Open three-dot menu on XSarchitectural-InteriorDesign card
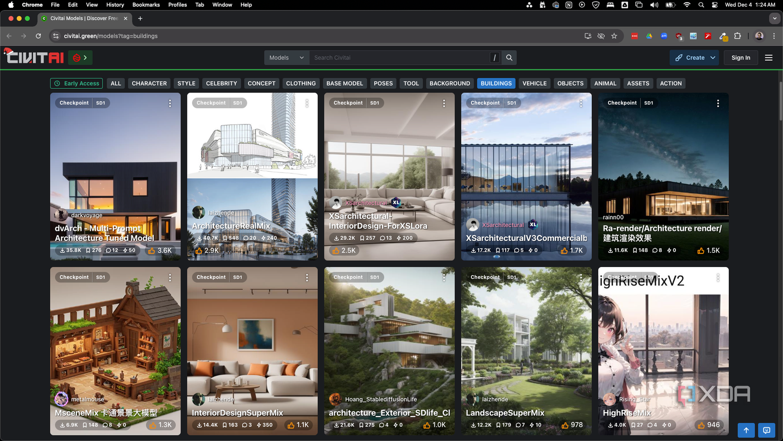Viewport: 783px width, 441px height. tap(444, 103)
